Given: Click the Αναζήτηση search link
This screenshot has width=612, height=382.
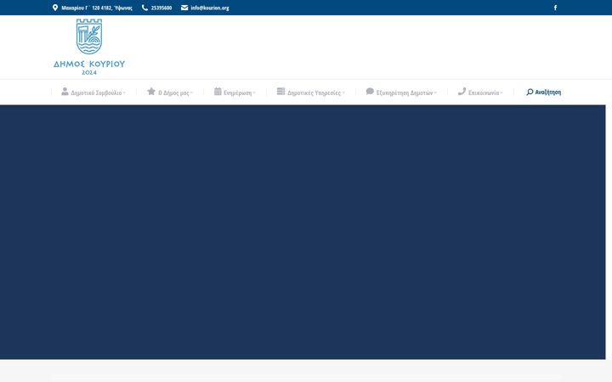Looking at the screenshot, I should tap(547, 92).
